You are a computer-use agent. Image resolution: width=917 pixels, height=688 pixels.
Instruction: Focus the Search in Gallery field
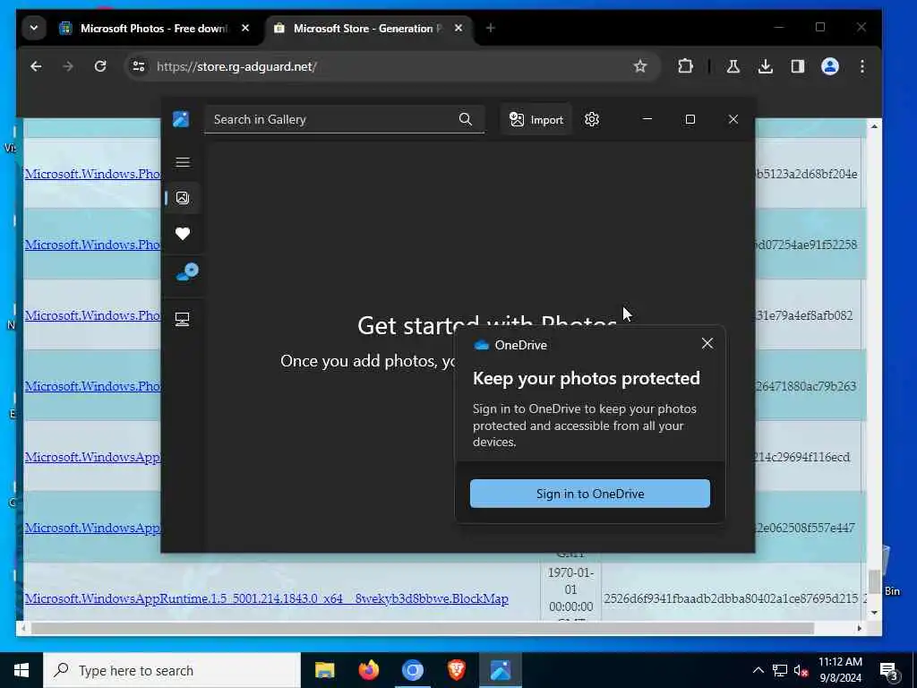(x=345, y=119)
